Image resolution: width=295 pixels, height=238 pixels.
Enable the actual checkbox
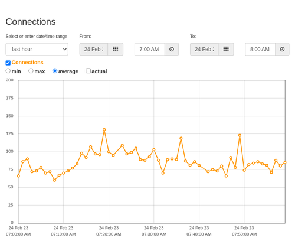(88, 71)
